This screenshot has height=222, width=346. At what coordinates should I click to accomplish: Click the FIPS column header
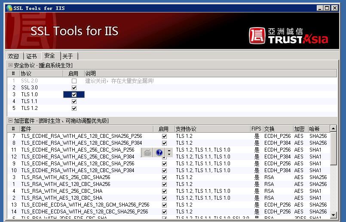pyautogui.click(x=256, y=129)
